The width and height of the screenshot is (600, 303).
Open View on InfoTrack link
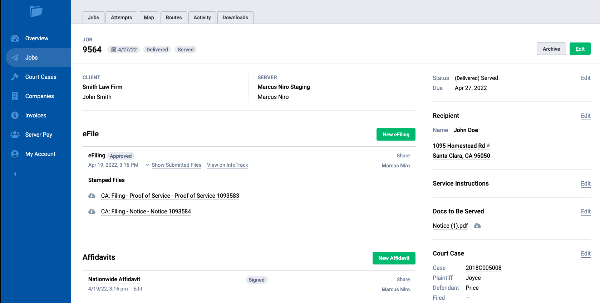(x=227, y=165)
